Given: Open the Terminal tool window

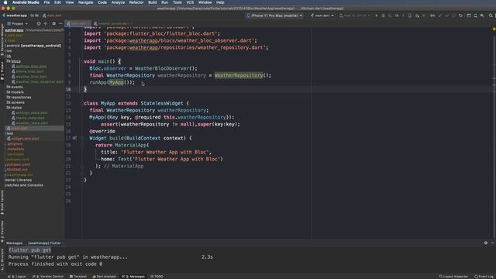Looking at the screenshot, I should click(77, 277).
